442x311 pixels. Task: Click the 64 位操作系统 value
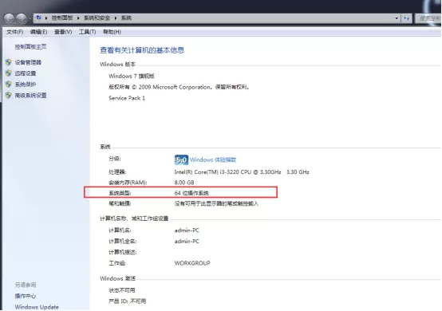[191, 193]
